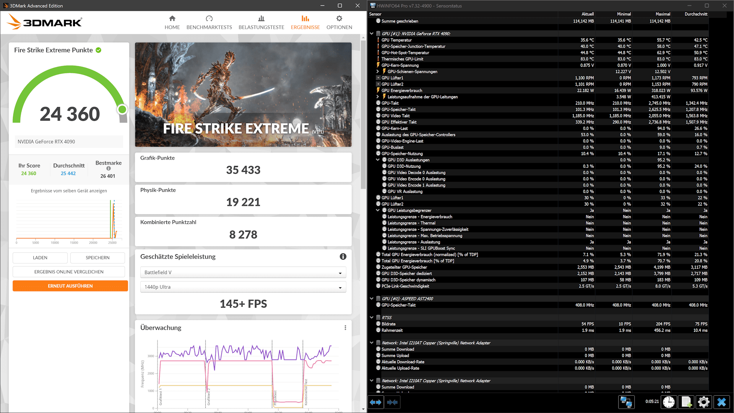Viewport: 734px width, 413px height.
Task: Collapse the GPU Leistungsbegrenzer group
Action: pos(378,210)
